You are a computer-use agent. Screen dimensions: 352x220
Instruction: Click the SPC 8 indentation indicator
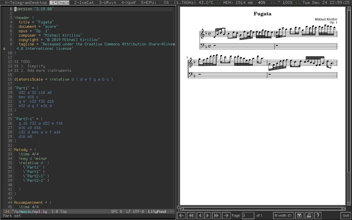tap(117, 211)
